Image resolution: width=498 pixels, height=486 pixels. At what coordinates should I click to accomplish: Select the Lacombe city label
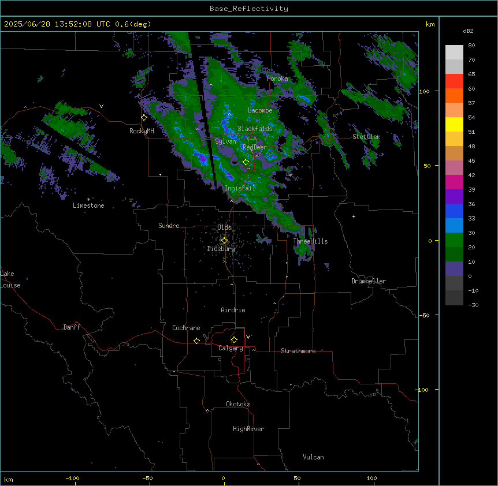[x=260, y=110]
